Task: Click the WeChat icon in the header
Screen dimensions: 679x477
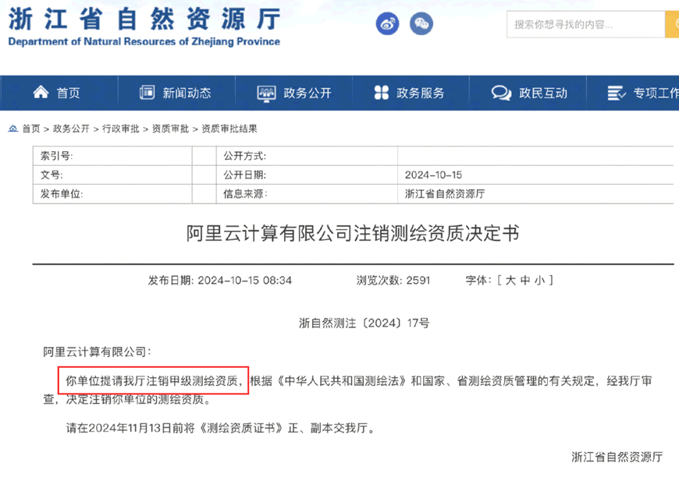Action: pos(421,23)
